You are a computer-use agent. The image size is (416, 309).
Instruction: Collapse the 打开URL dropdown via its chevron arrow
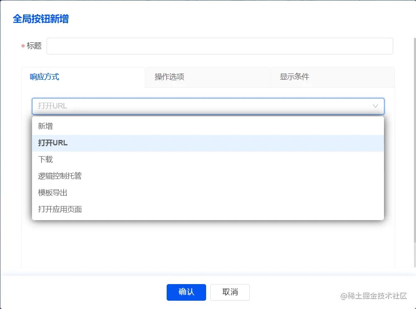click(x=375, y=106)
